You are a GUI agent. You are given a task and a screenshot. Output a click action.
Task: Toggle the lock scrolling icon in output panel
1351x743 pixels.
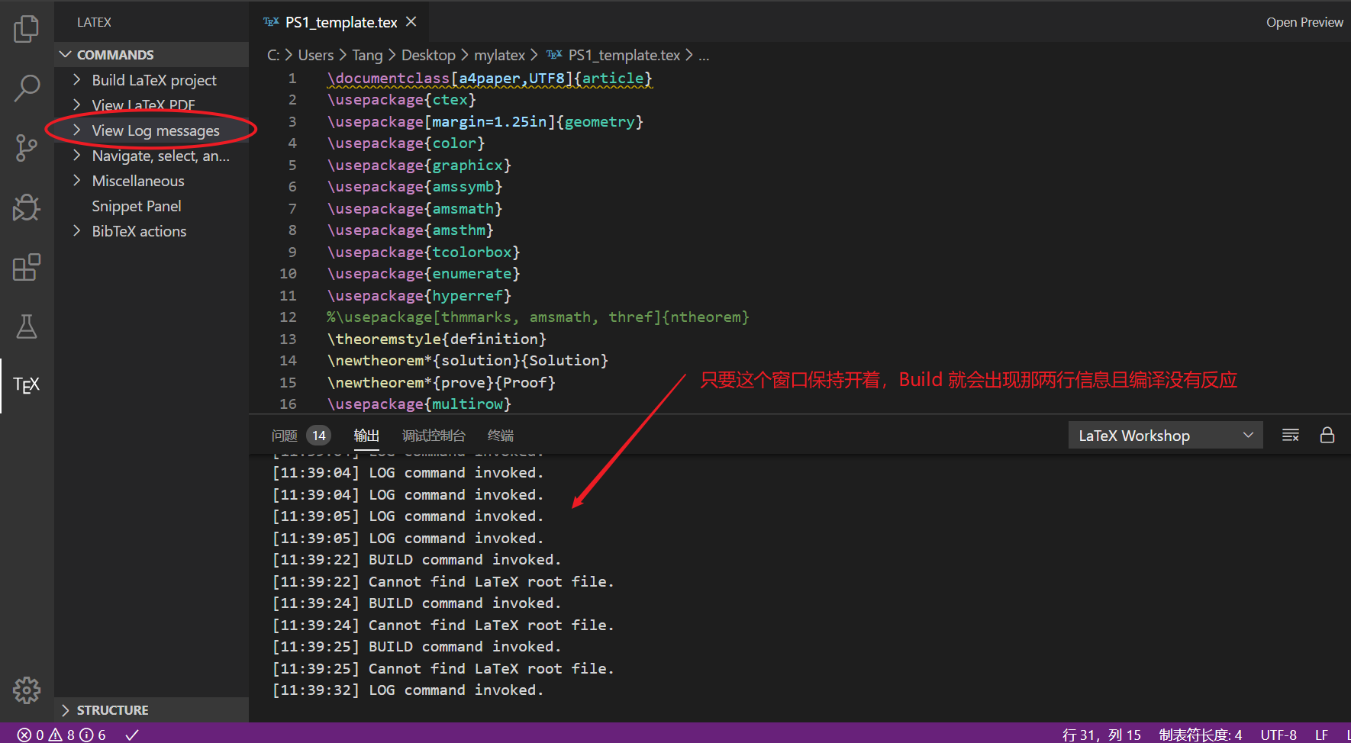(x=1327, y=435)
